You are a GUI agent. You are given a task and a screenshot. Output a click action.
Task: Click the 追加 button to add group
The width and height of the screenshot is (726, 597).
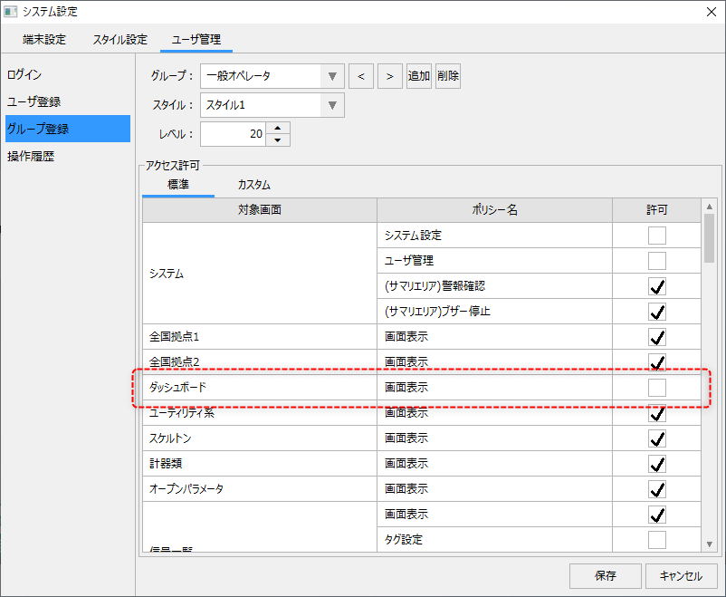[x=419, y=76]
